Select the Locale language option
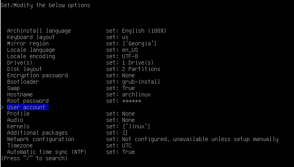 tap(31, 50)
